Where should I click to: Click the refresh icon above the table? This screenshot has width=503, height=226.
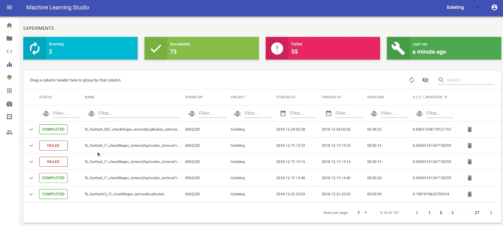[411, 80]
